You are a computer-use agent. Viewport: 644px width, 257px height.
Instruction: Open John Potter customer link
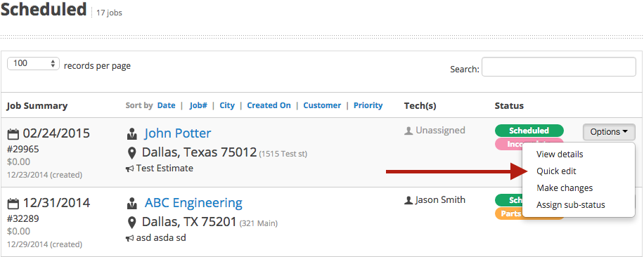coord(177,133)
